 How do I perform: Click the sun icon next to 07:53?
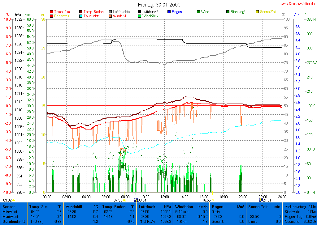[x=124, y=200]
